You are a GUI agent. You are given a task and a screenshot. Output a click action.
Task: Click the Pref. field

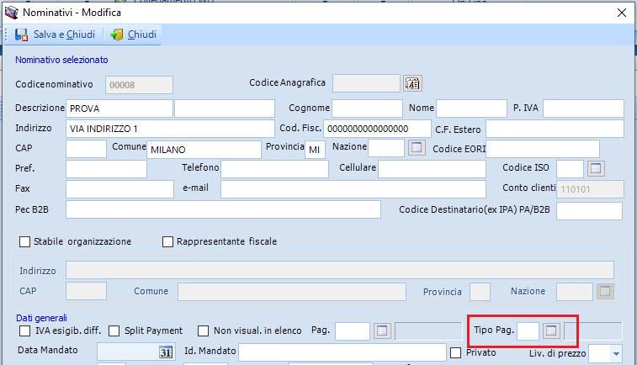(106, 169)
